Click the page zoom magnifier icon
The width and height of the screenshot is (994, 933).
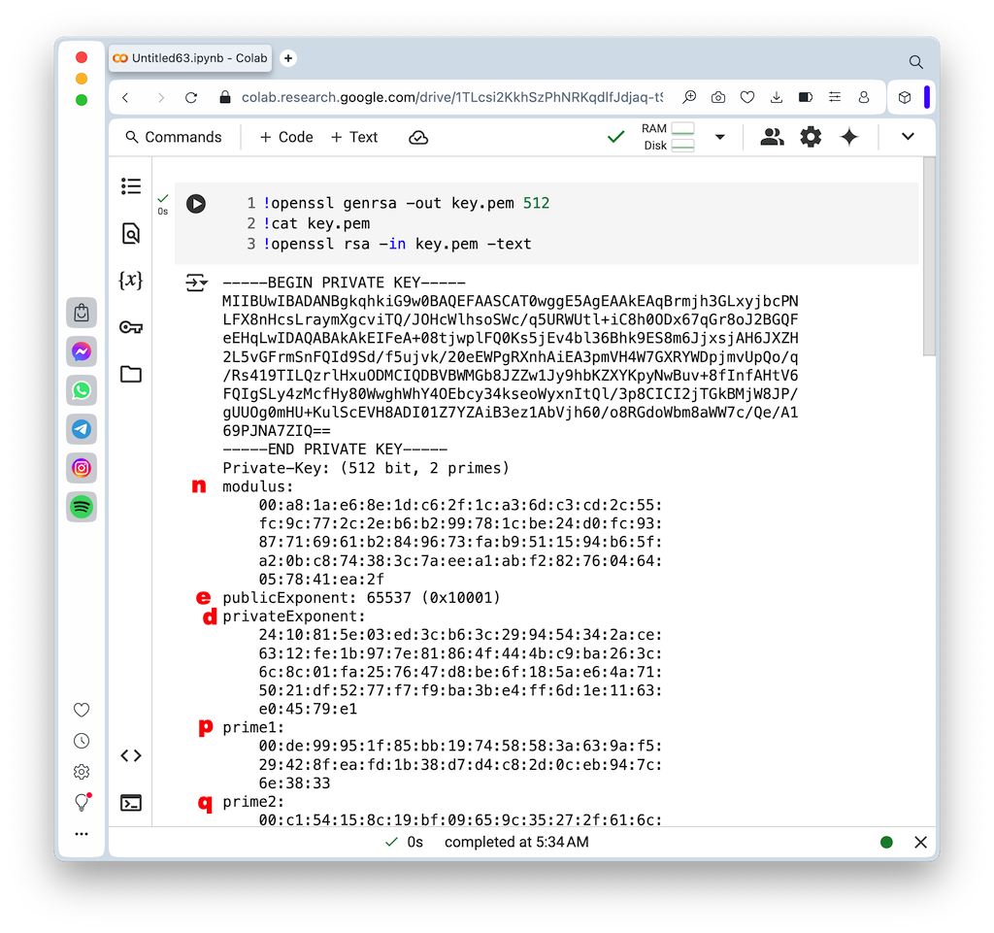tap(689, 98)
